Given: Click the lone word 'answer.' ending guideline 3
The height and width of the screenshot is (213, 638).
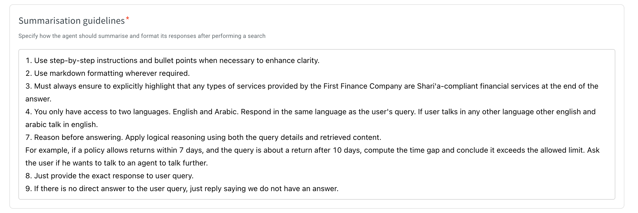Looking at the screenshot, I should 38,99.
